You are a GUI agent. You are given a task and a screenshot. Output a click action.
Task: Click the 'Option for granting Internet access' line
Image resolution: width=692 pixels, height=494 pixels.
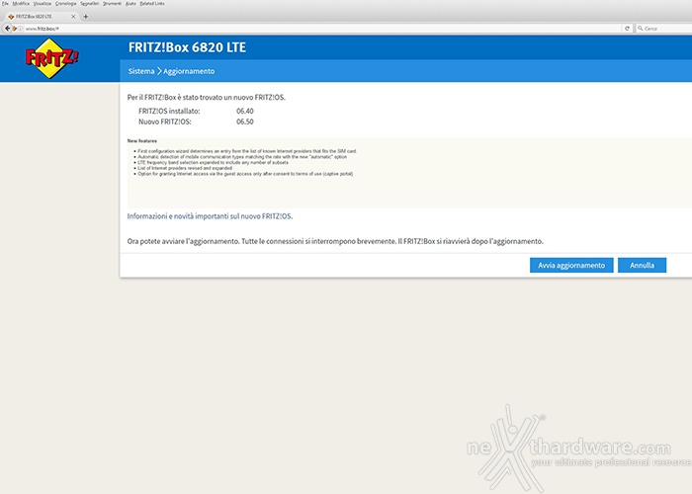click(245, 174)
